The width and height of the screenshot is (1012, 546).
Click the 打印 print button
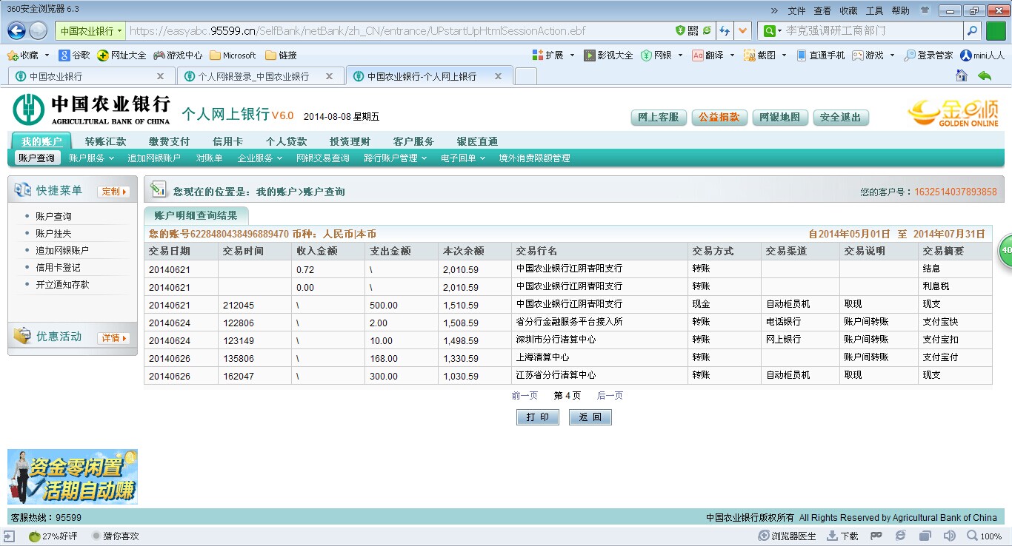[x=537, y=417]
